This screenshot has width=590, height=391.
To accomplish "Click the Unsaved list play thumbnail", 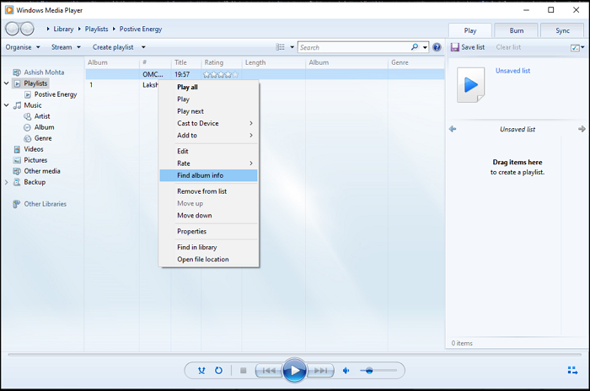I will 470,84.
